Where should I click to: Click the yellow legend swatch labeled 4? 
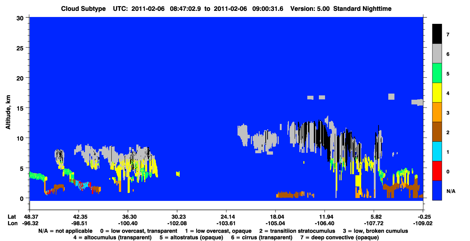(x=437, y=92)
